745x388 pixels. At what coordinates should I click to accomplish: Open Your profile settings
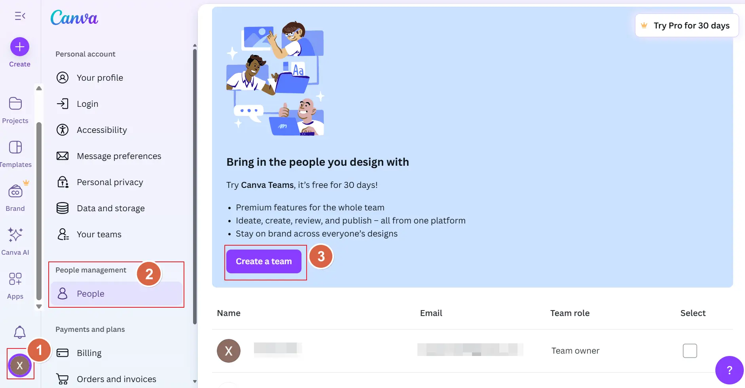100,78
